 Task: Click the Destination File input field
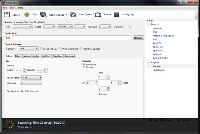pos(72,38)
